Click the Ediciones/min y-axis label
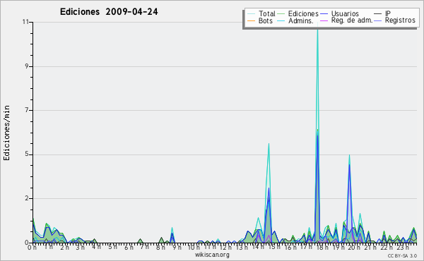This screenshot has height=261, width=424. pyautogui.click(x=6, y=133)
